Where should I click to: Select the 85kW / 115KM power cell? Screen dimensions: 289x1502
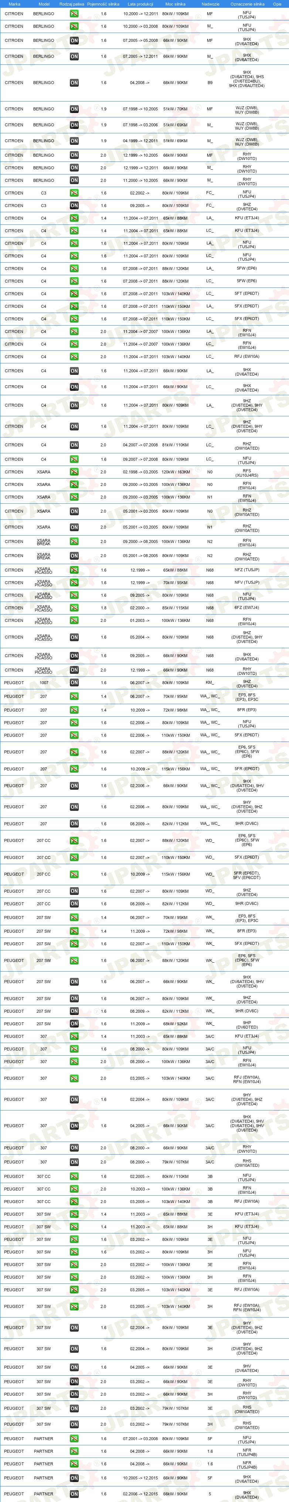coord(175,607)
